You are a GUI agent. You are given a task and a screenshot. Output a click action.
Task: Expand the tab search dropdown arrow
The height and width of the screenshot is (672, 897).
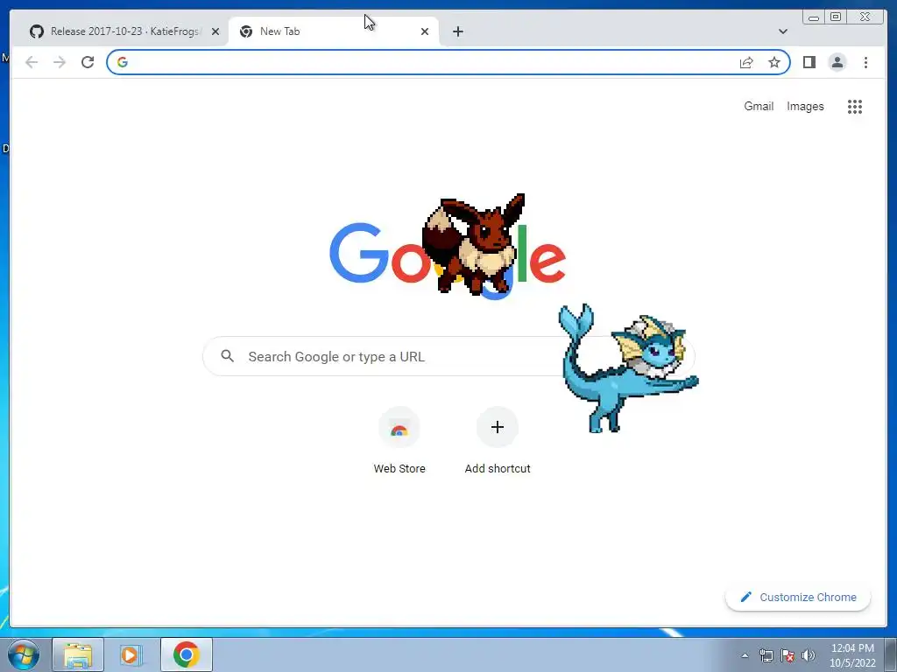click(782, 31)
